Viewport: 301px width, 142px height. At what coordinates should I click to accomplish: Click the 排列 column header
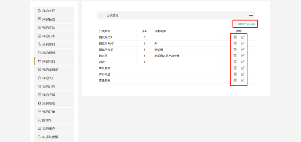tap(145, 31)
